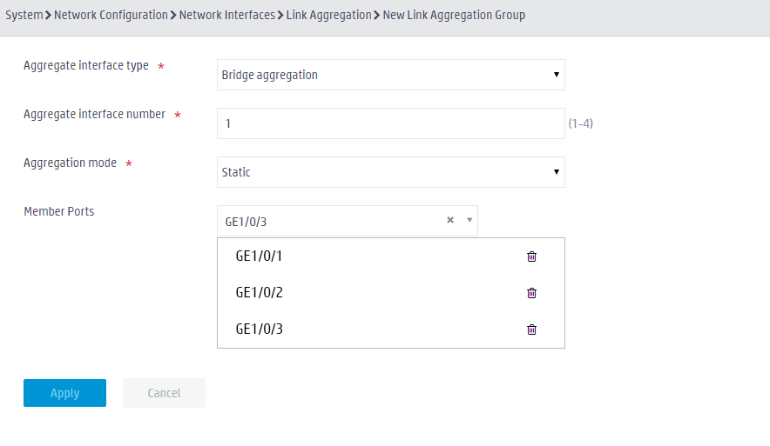This screenshot has height=446, width=770.
Task: Delete member port GE1/0/1 with trash icon
Action: tap(531, 256)
